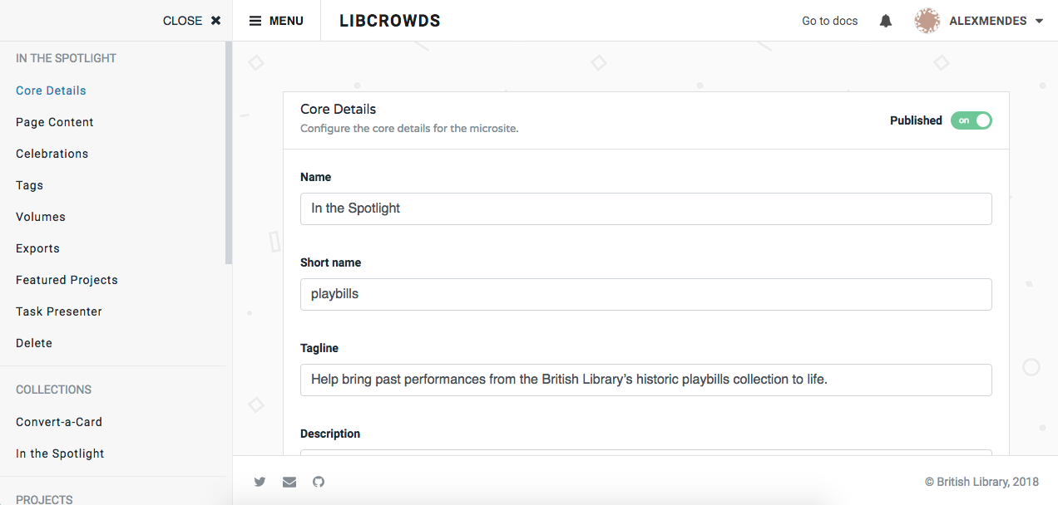Select the Convert-a-Card collection
Viewport: 1058px width, 505px height.
point(58,421)
